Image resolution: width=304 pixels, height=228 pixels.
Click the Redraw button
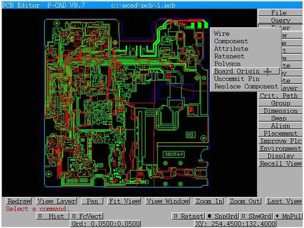(x=19, y=201)
